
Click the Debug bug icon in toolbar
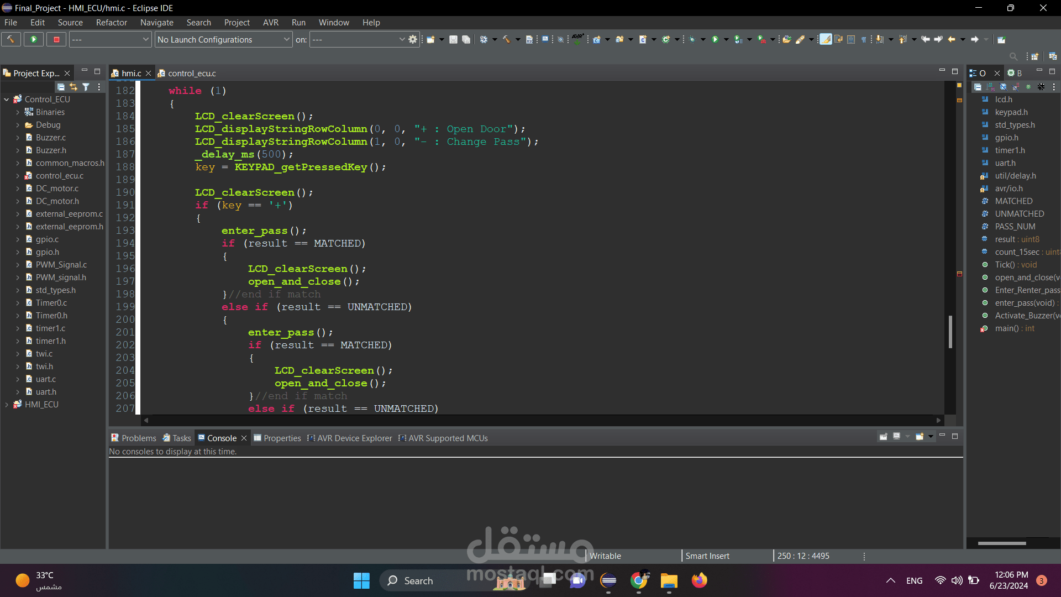(691, 39)
